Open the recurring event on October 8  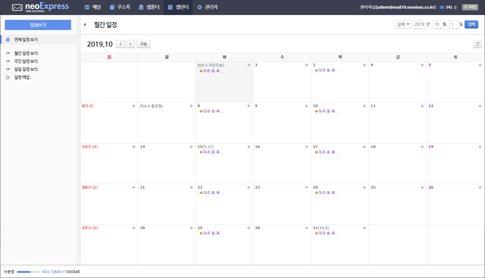(x=212, y=112)
